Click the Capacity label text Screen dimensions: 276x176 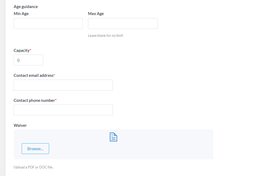(x=22, y=51)
